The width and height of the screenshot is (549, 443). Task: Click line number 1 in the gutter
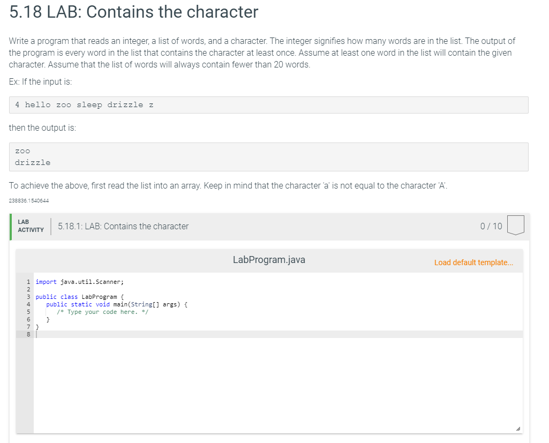click(x=28, y=282)
